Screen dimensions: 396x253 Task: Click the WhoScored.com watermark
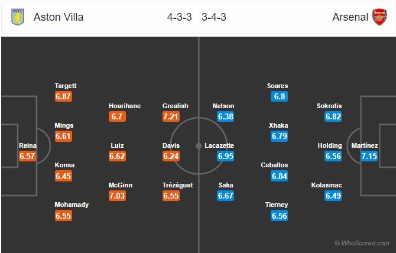coord(362,243)
